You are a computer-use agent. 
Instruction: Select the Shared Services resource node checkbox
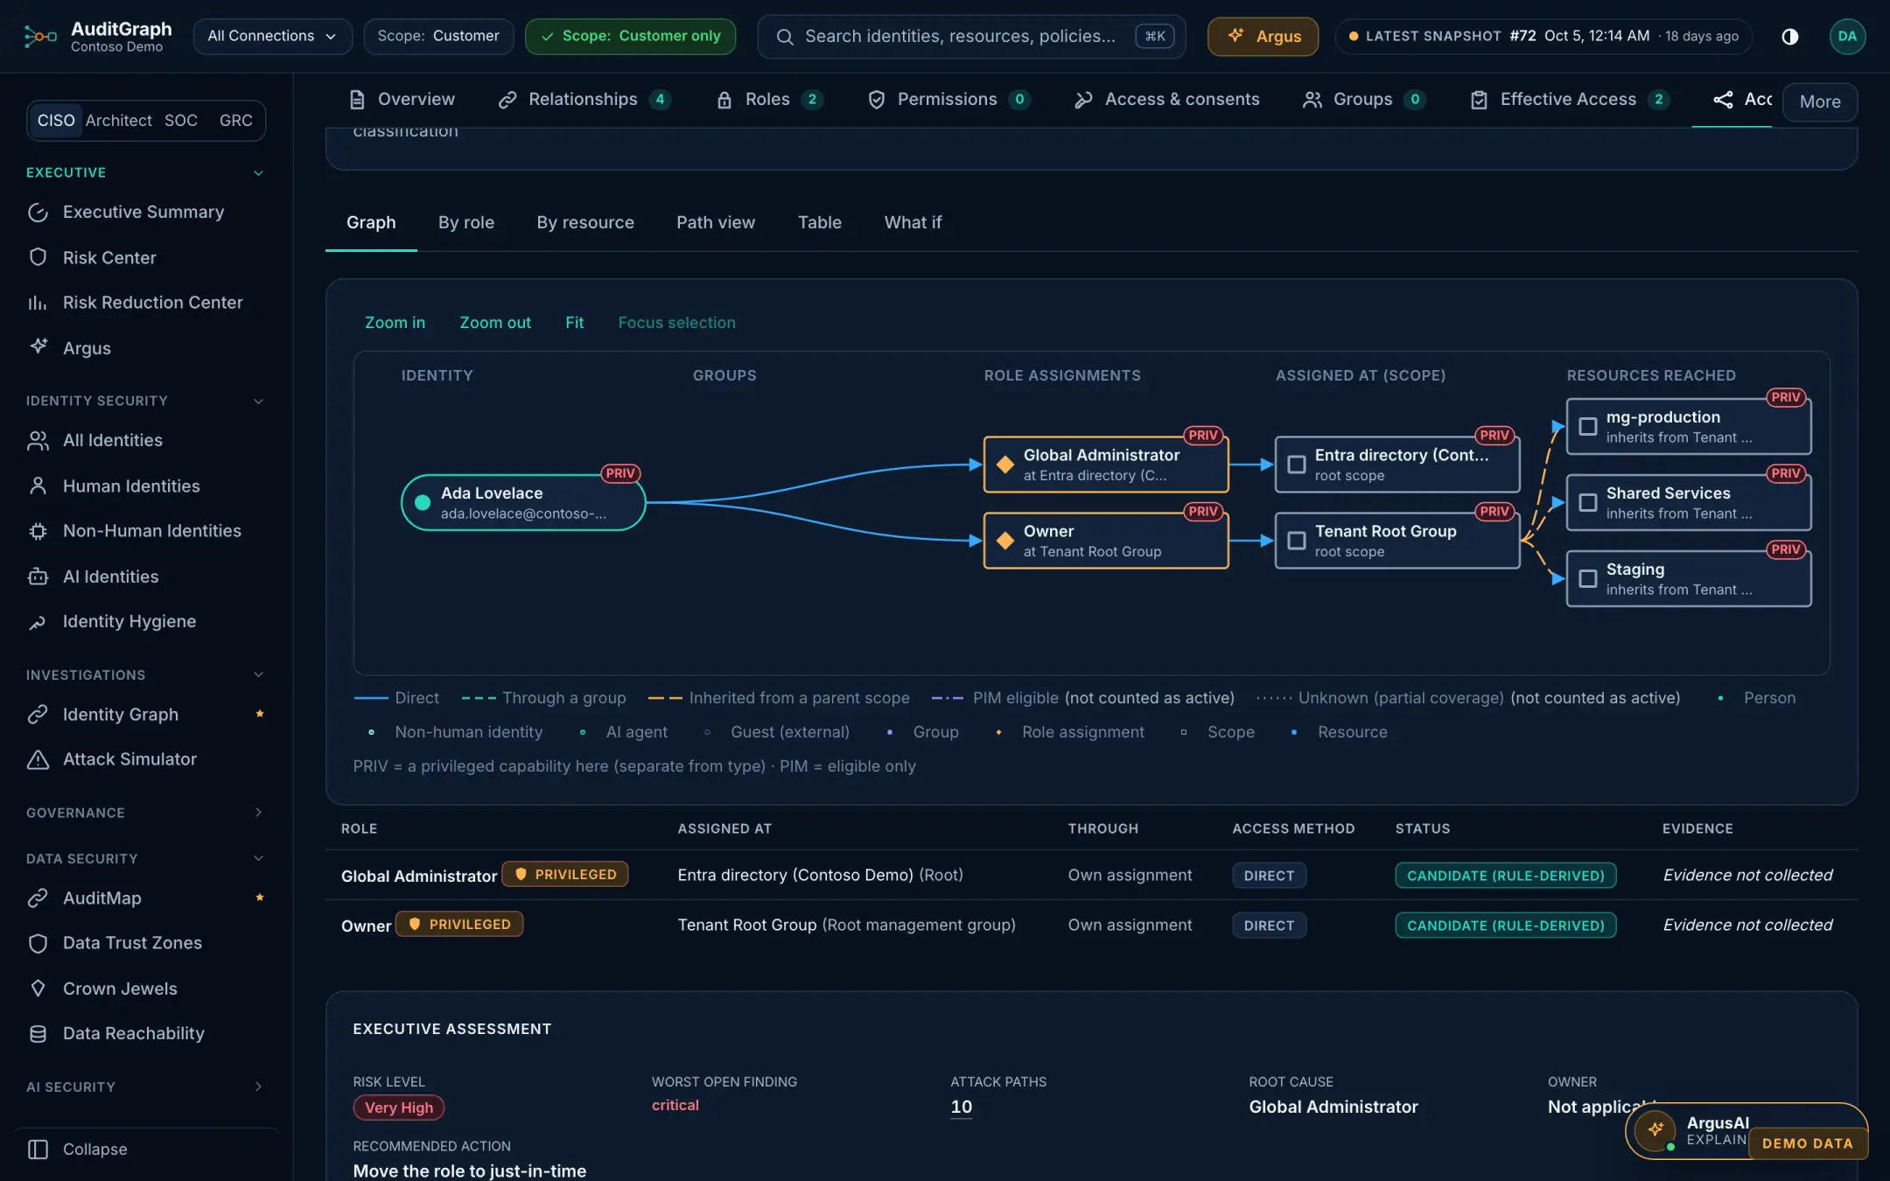point(1587,502)
